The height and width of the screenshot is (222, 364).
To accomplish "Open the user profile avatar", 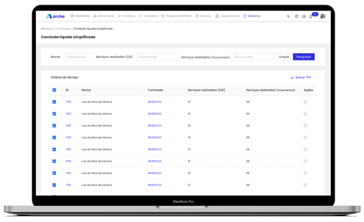I will point(323,16).
